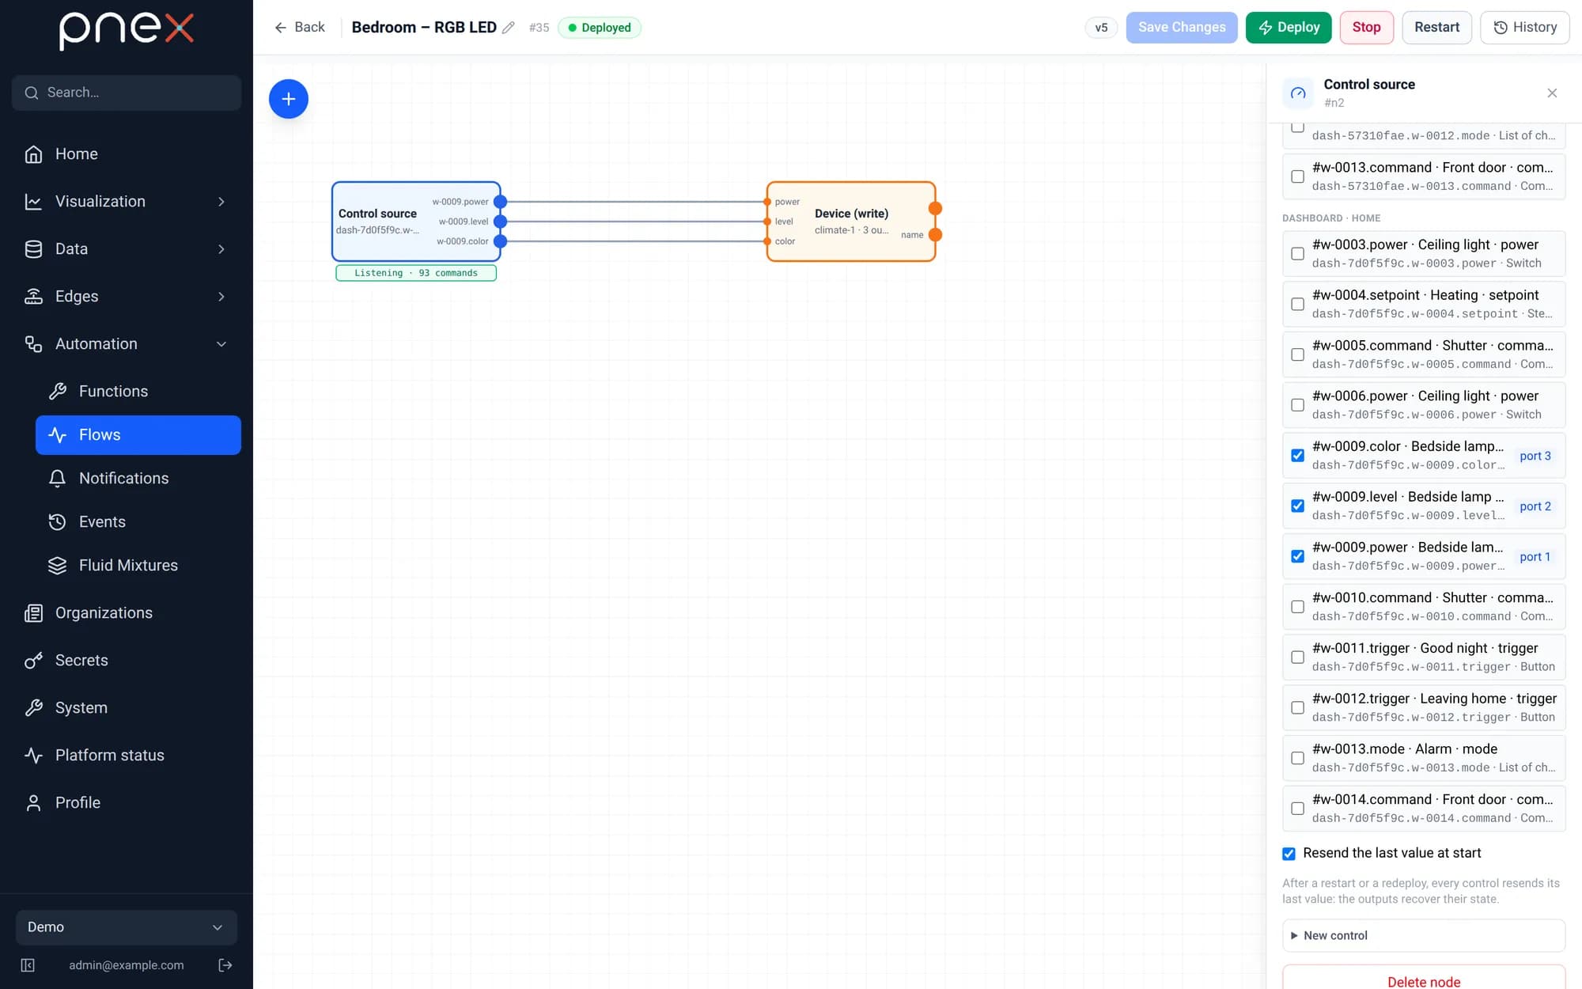Check the #w-0011.trigger Good night checkbox
The image size is (1582, 989).
(1297, 657)
